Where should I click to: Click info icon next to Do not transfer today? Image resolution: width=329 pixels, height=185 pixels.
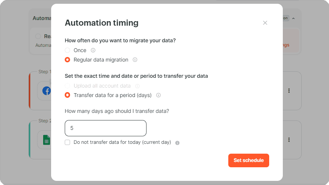pos(177,143)
